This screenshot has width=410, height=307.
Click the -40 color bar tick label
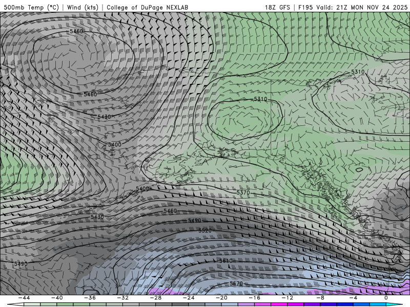(57, 298)
